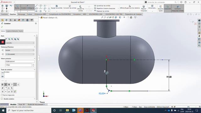Increment the primary value spinner up
The height and width of the screenshot is (113, 201).
pyautogui.click(x=34, y=64)
